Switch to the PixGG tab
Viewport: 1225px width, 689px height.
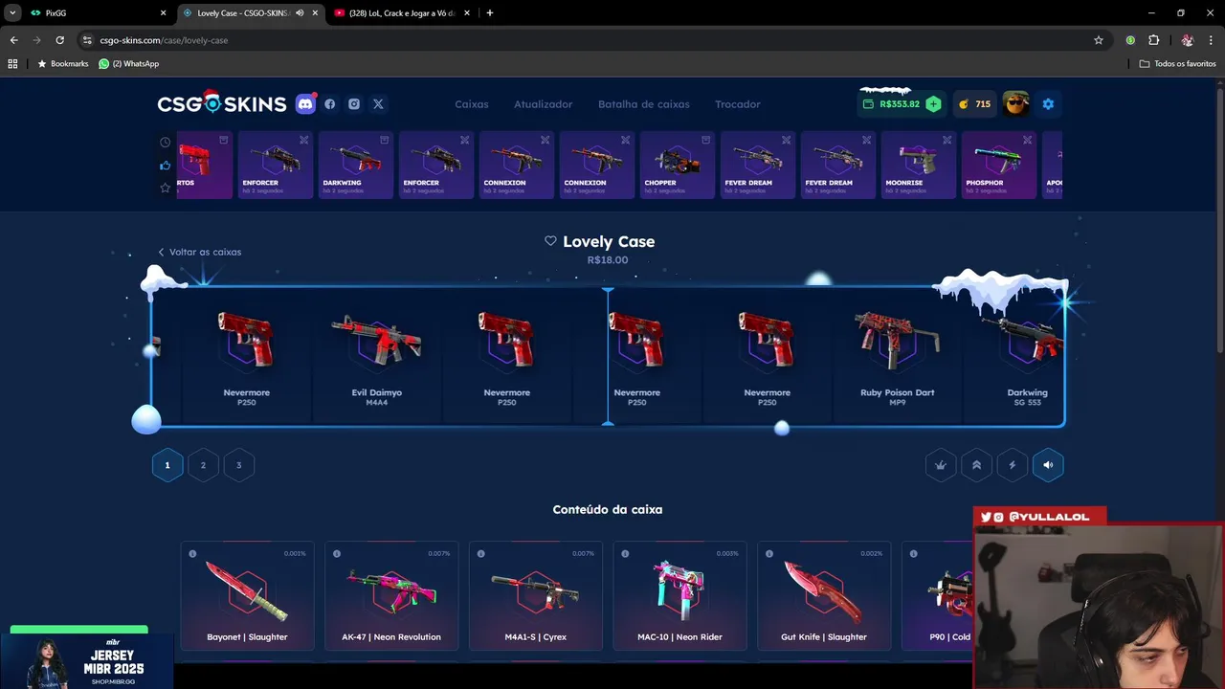96,13
